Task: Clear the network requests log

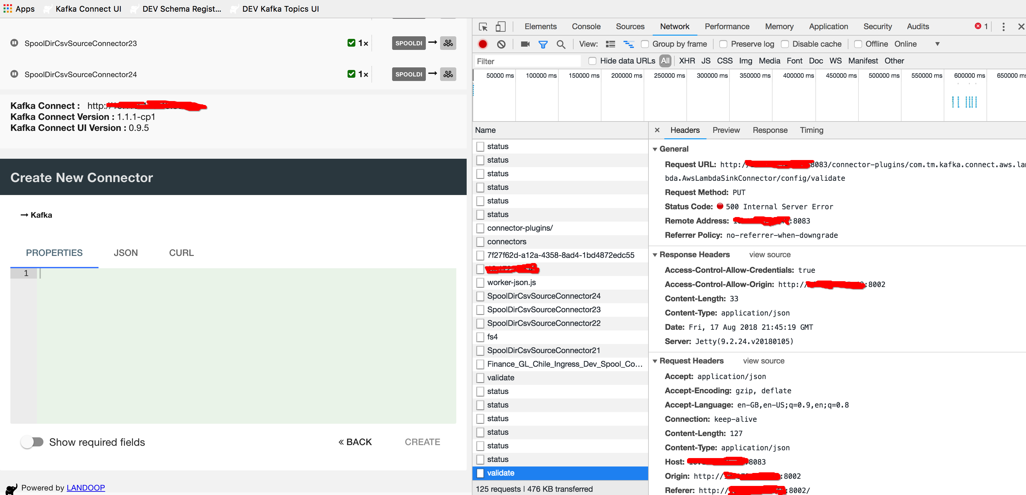Action: pyautogui.click(x=501, y=44)
